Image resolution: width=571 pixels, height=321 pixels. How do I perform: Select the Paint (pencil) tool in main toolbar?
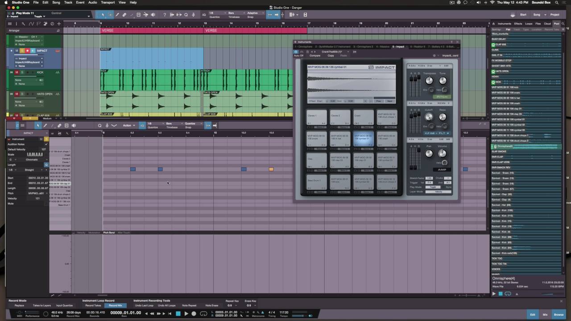click(117, 15)
